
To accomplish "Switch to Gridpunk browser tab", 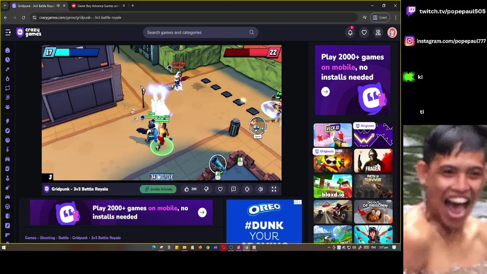I will pyautogui.click(x=38, y=6).
